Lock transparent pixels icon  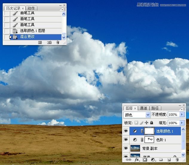(136, 123)
